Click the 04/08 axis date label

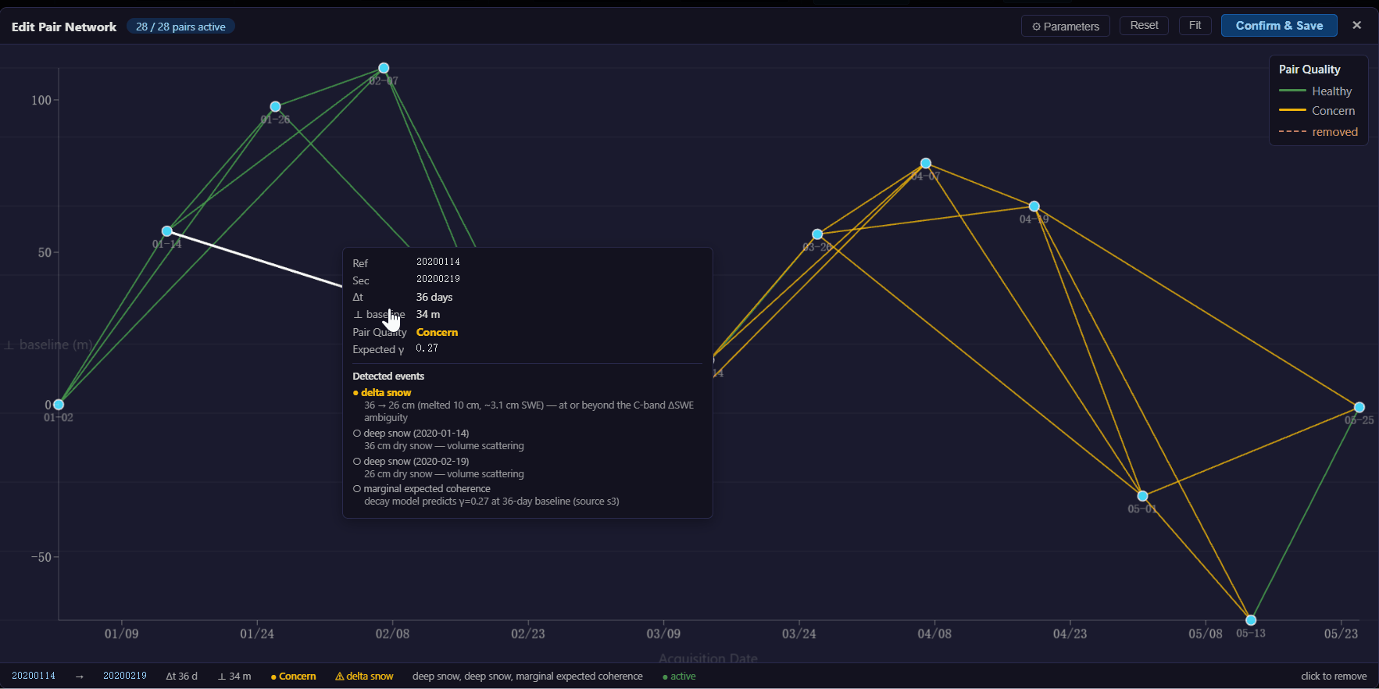point(934,634)
